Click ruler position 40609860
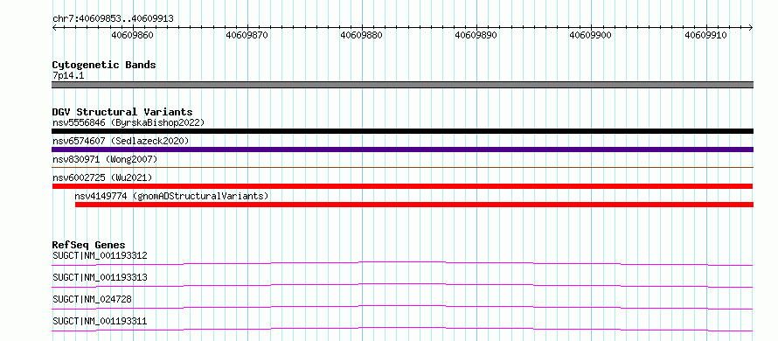This screenshot has height=341, width=778. pyautogui.click(x=133, y=35)
